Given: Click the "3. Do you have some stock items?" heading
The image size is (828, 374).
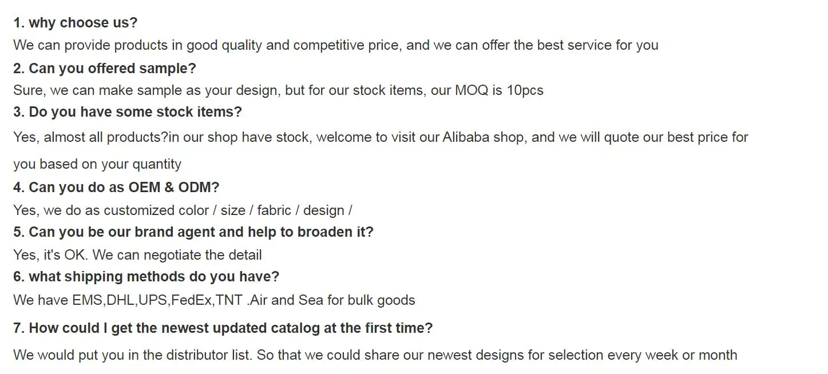Looking at the screenshot, I should (128, 112).
